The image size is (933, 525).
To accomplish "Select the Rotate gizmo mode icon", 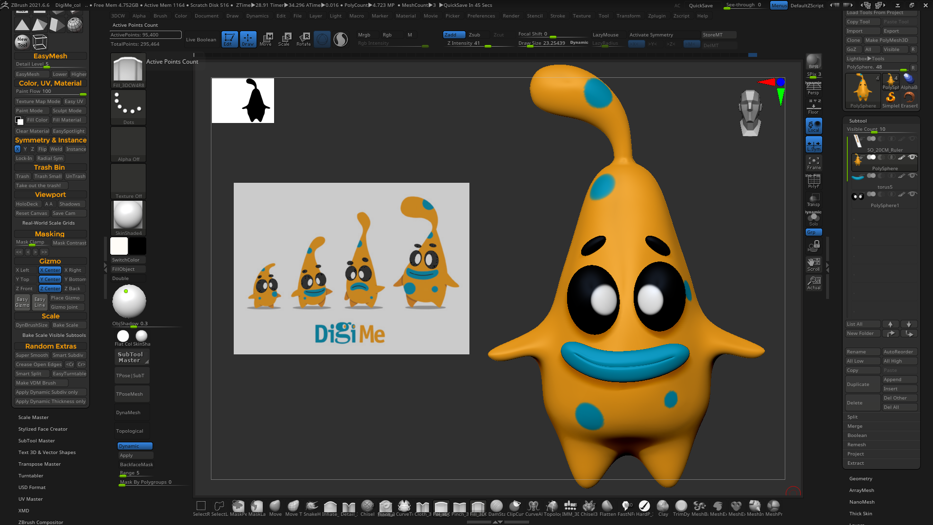I will point(304,39).
